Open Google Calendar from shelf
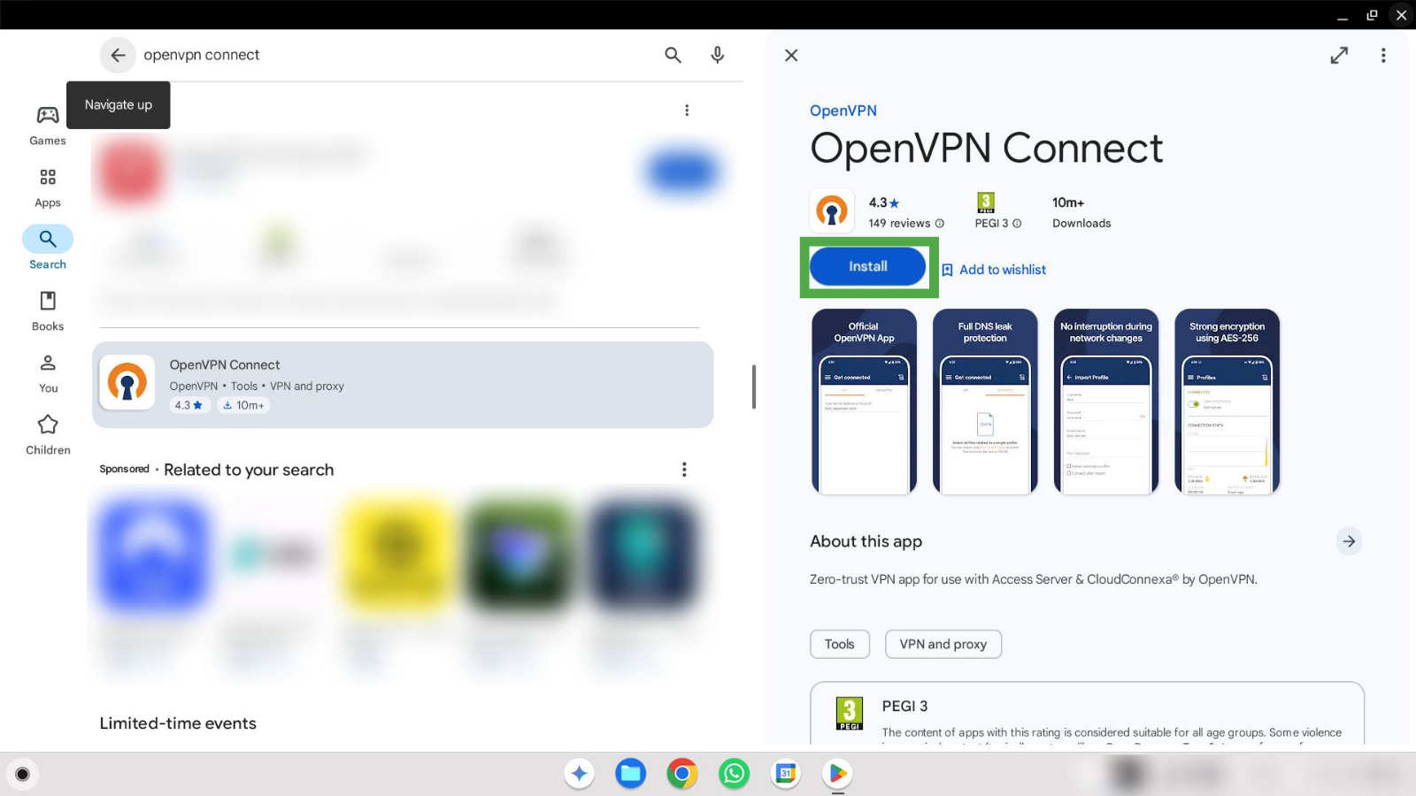This screenshot has height=796, width=1416. pyautogui.click(x=786, y=774)
